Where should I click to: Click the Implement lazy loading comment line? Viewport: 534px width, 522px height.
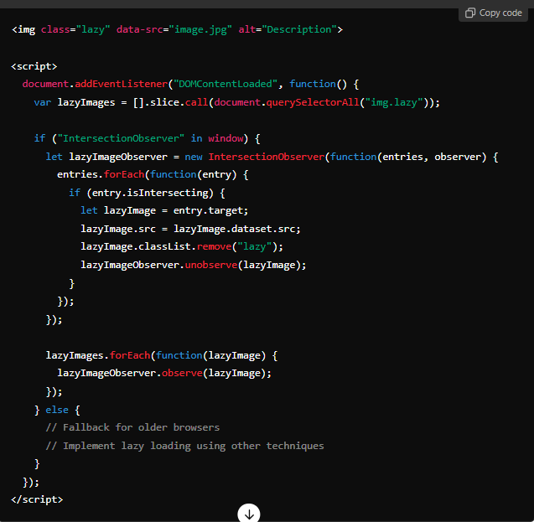(185, 446)
